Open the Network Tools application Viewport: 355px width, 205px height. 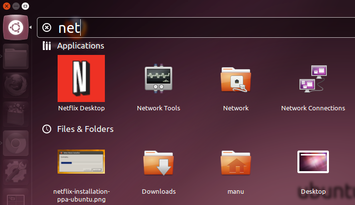click(159, 78)
